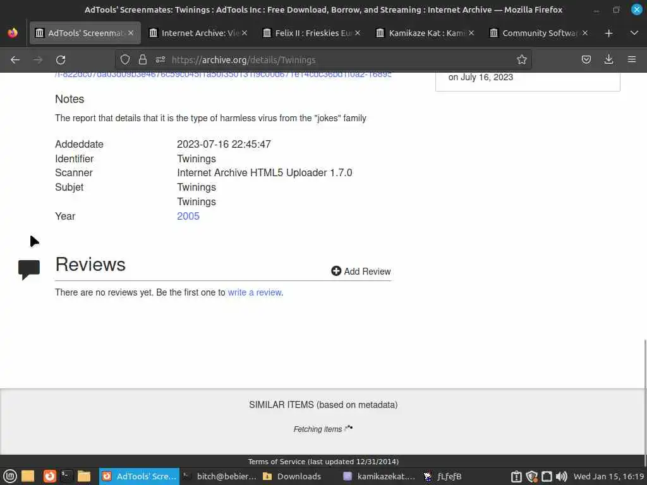The height and width of the screenshot is (485, 647).
Task: Switch to fLfefB taskbar window
Action: (x=443, y=476)
